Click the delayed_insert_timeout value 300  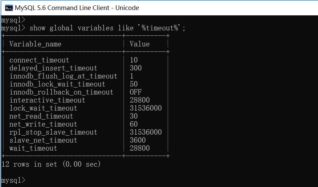pos(136,68)
